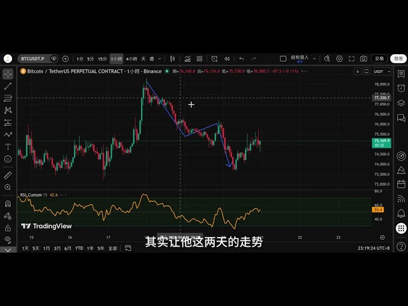Take a chart snapshot with camera

(x=363, y=59)
